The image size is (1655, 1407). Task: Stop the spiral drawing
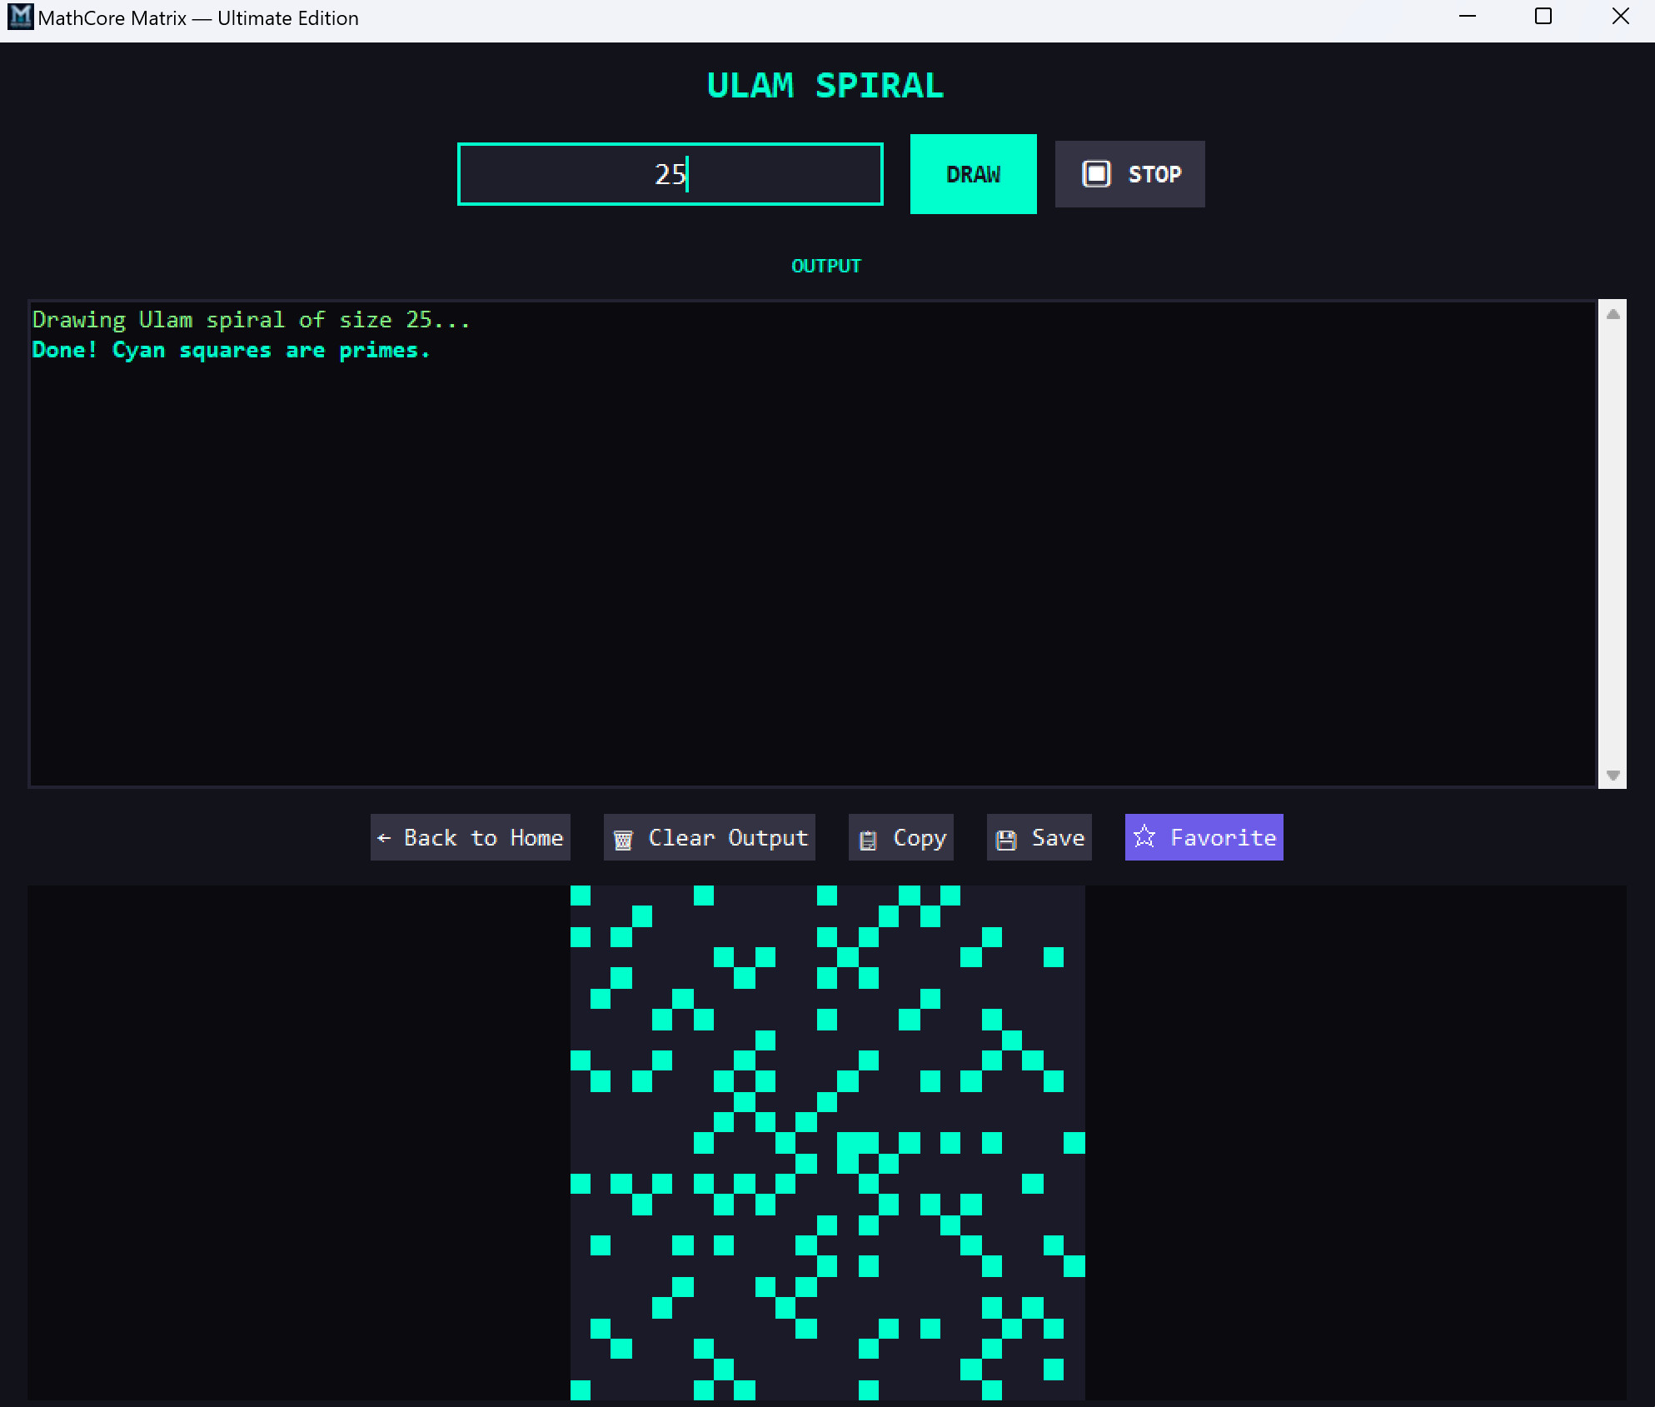click(1129, 174)
